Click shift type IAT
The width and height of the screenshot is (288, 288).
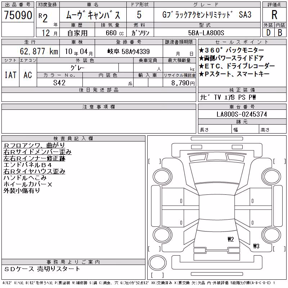tap(10, 75)
